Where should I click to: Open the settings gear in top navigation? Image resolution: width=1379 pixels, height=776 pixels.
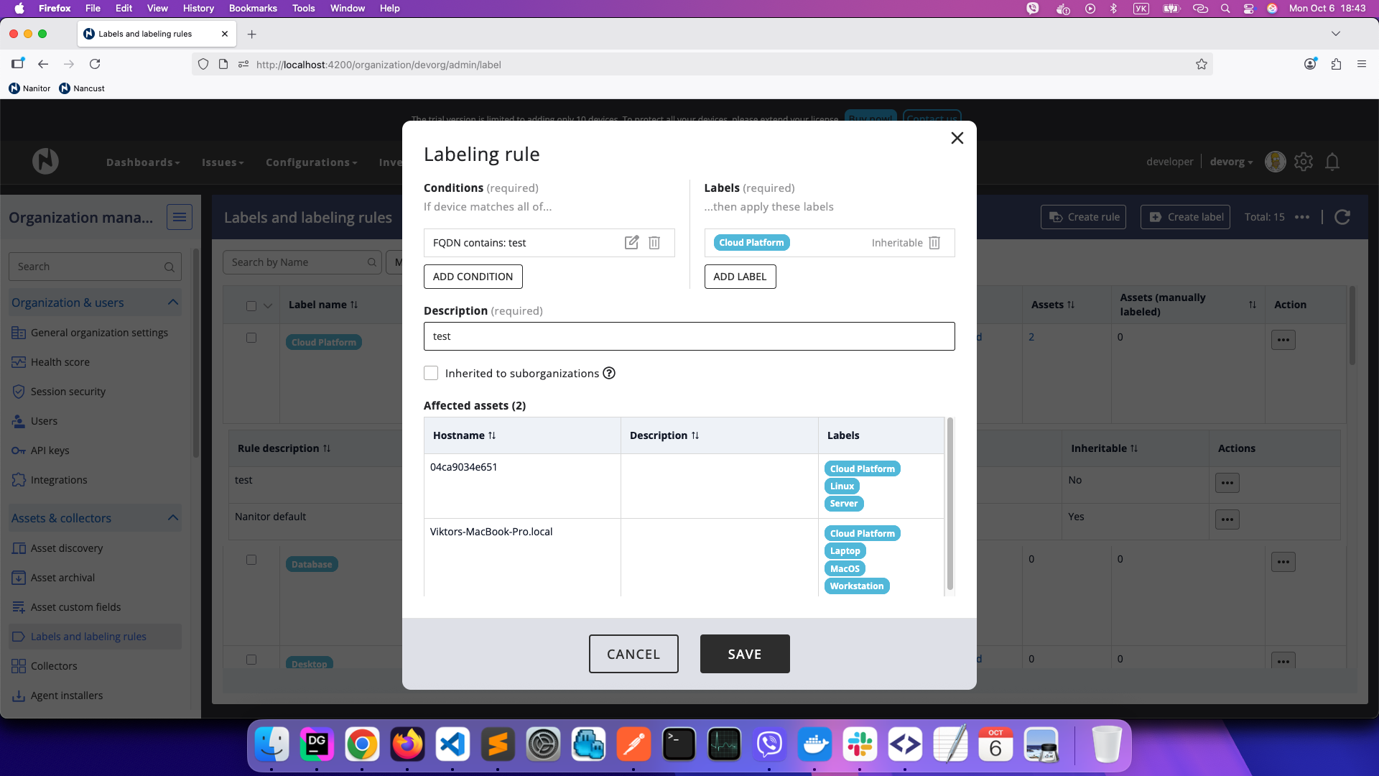point(1304,162)
